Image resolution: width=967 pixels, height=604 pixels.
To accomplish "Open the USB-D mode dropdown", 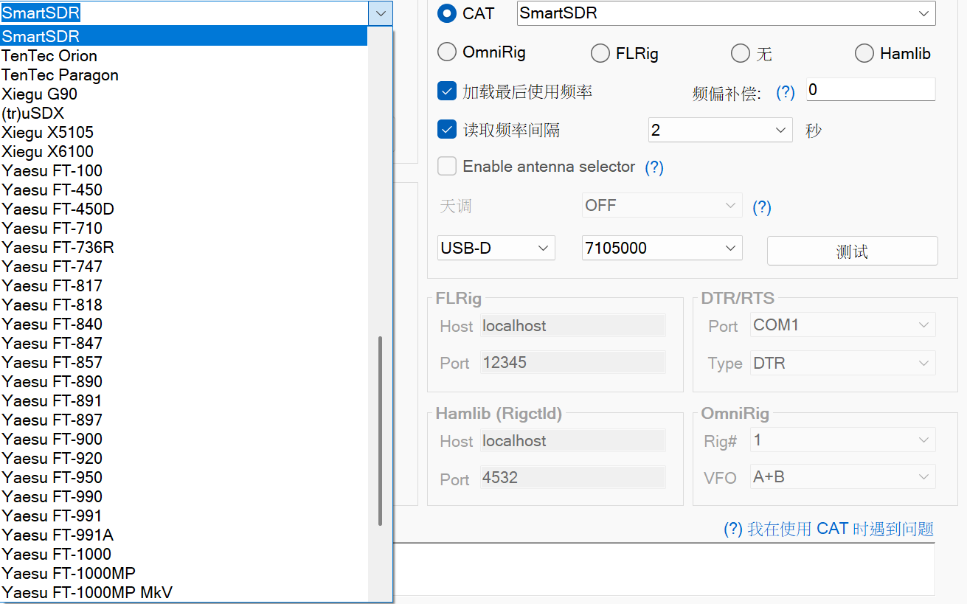I will pos(496,249).
